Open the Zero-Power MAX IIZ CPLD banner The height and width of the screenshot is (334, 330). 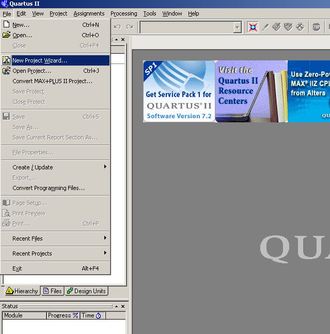tap(309, 91)
